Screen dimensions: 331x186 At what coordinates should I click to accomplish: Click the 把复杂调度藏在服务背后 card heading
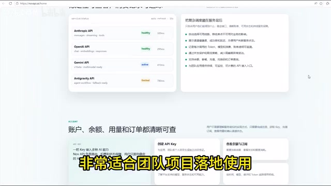204,20
